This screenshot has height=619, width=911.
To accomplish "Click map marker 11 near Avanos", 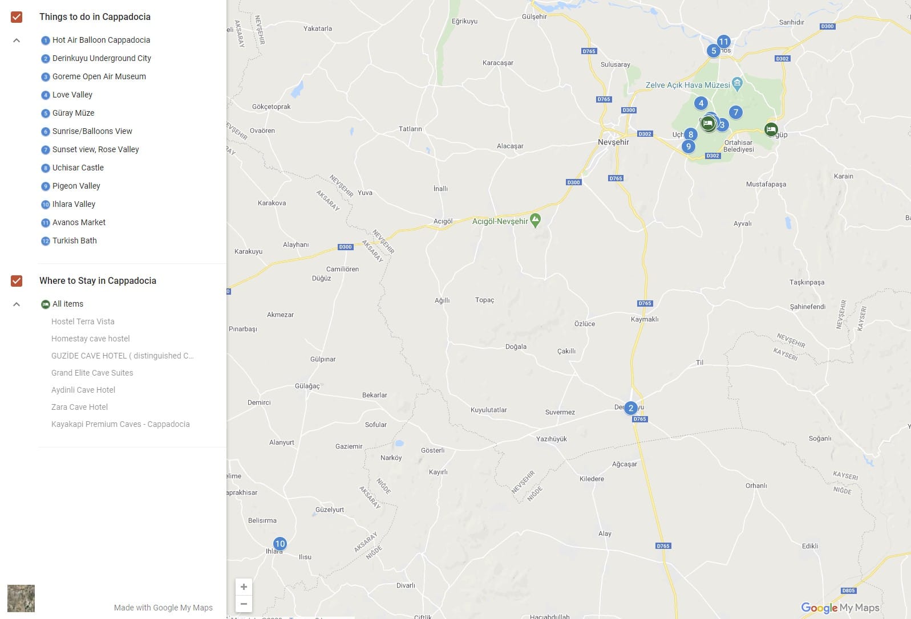I will [723, 42].
